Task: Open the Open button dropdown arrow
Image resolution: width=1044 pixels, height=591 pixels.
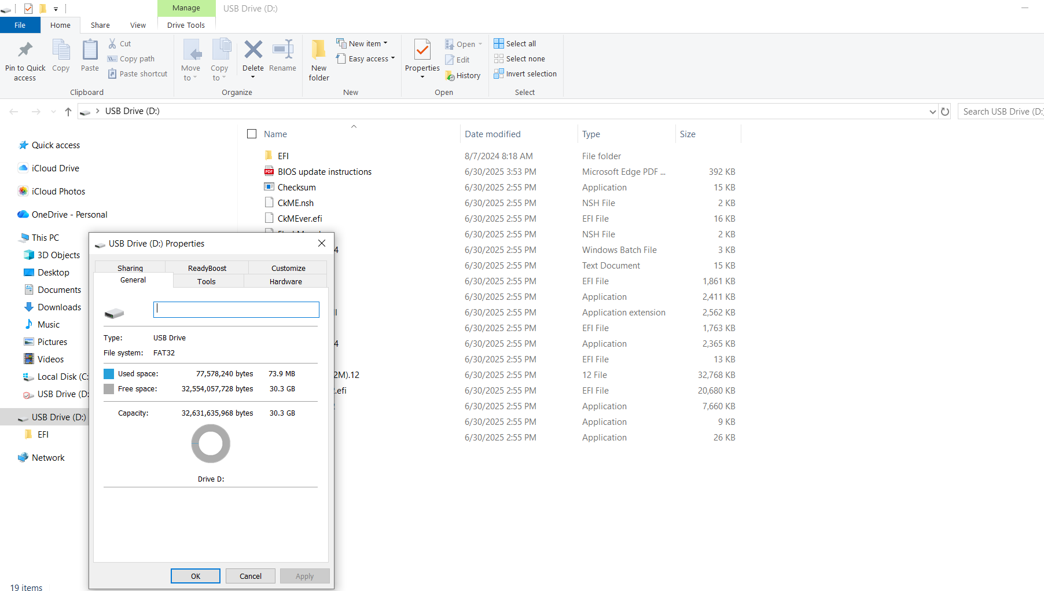Action: point(480,44)
